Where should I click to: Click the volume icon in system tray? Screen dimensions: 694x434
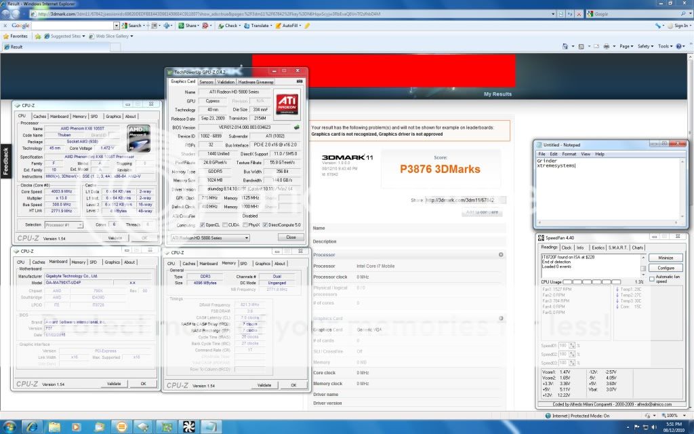tap(652, 427)
